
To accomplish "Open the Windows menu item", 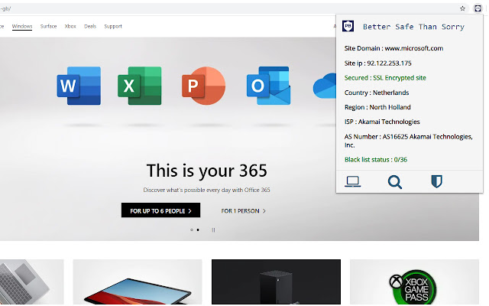I will (22, 26).
